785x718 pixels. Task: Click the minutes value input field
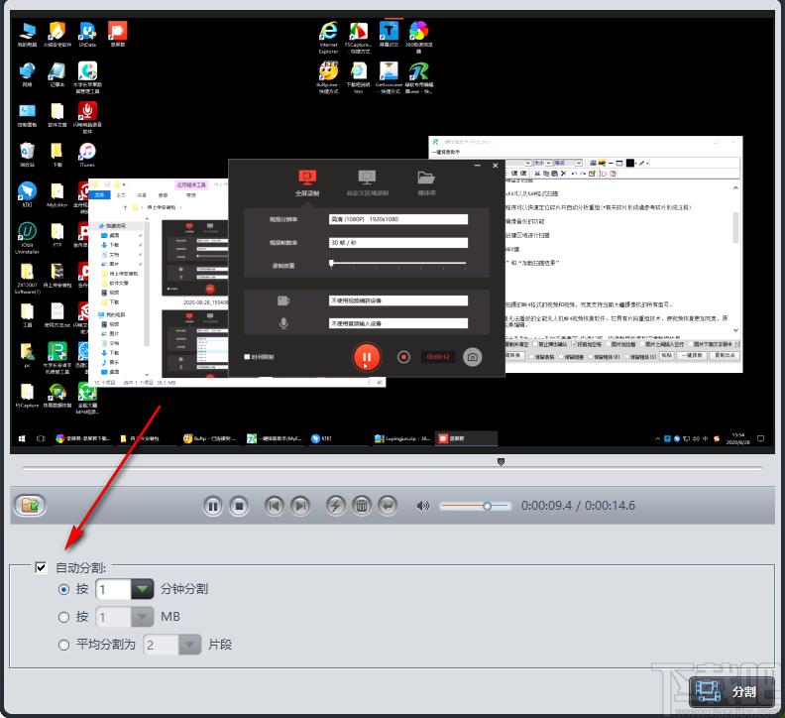pyautogui.click(x=113, y=589)
